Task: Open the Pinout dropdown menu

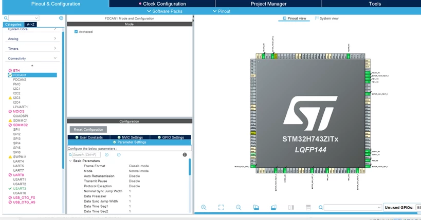Action: point(222,11)
